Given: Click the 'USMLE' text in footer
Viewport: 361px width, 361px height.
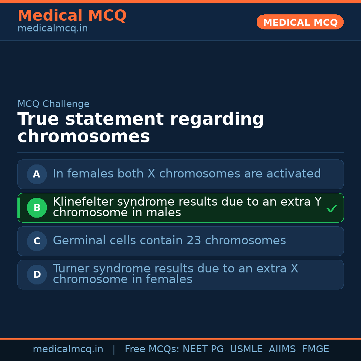Looking at the screenshot, I should coord(246,349).
